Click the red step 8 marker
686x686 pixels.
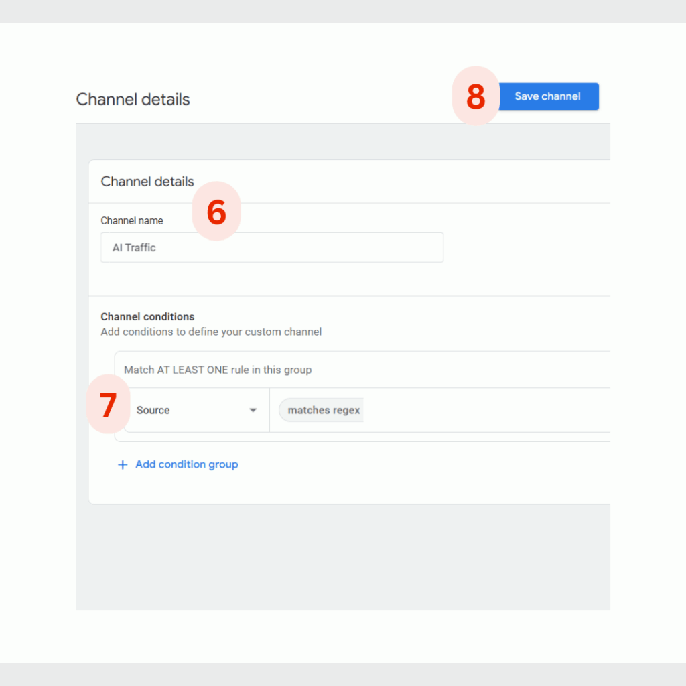476,96
